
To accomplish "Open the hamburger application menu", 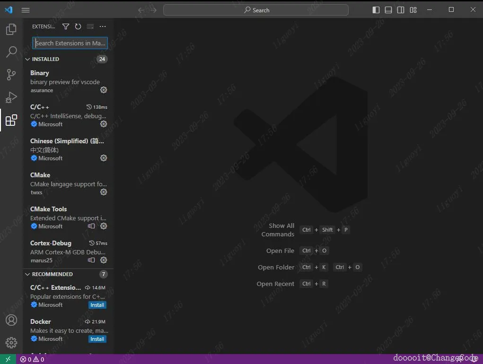I will [x=26, y=10].
